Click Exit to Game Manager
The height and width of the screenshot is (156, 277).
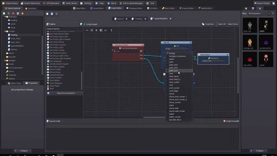[x=131, y=3]
